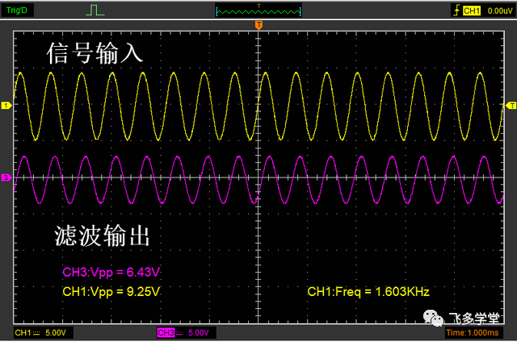Click the yellow T trigger level arrow
517x342 pixels.
pyautogui.click(x=511, y=106)
